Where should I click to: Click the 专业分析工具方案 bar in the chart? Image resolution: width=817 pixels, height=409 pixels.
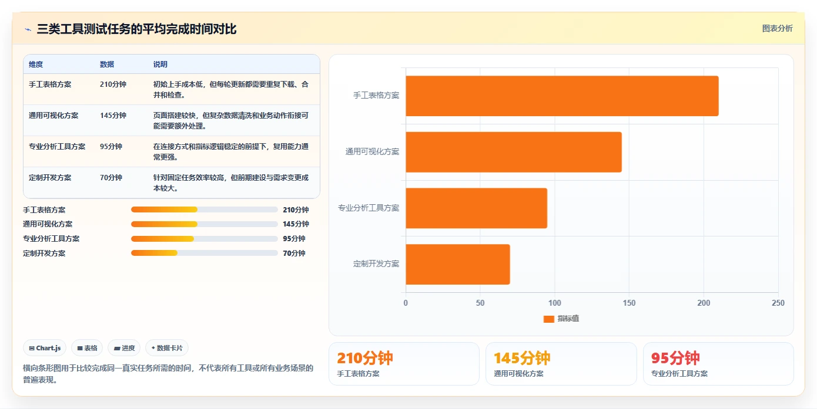[x=476, y=208]
